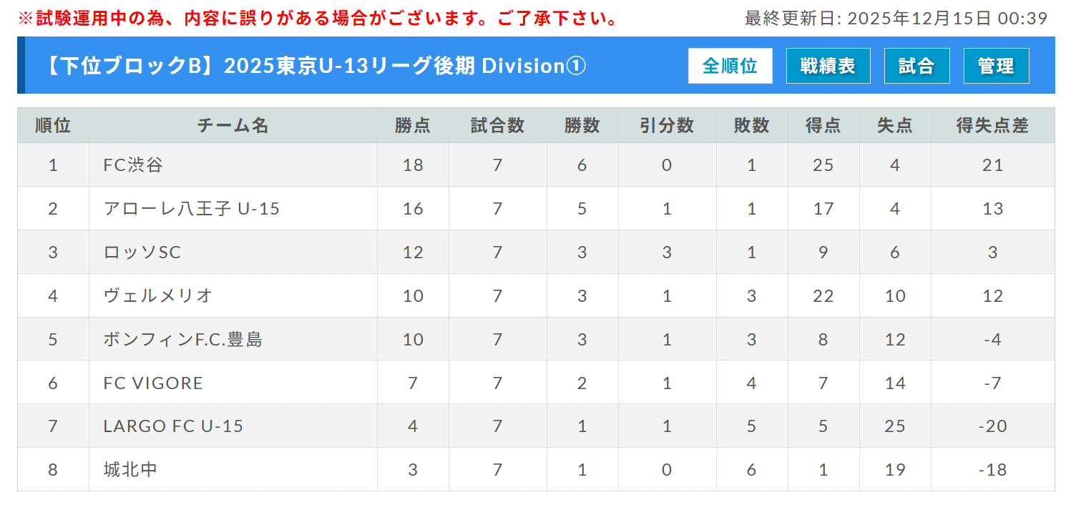Viewport: 1066px width, 505px height.
Task: Click the 順位 column header
Action: point(53,126)
